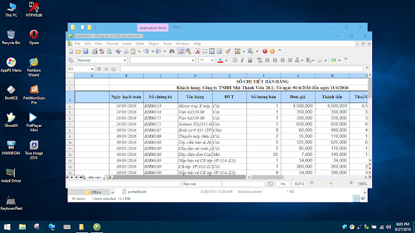This screenshot has height=233, width=415.
Task: Toggle underline formatting
Action: 250,60
